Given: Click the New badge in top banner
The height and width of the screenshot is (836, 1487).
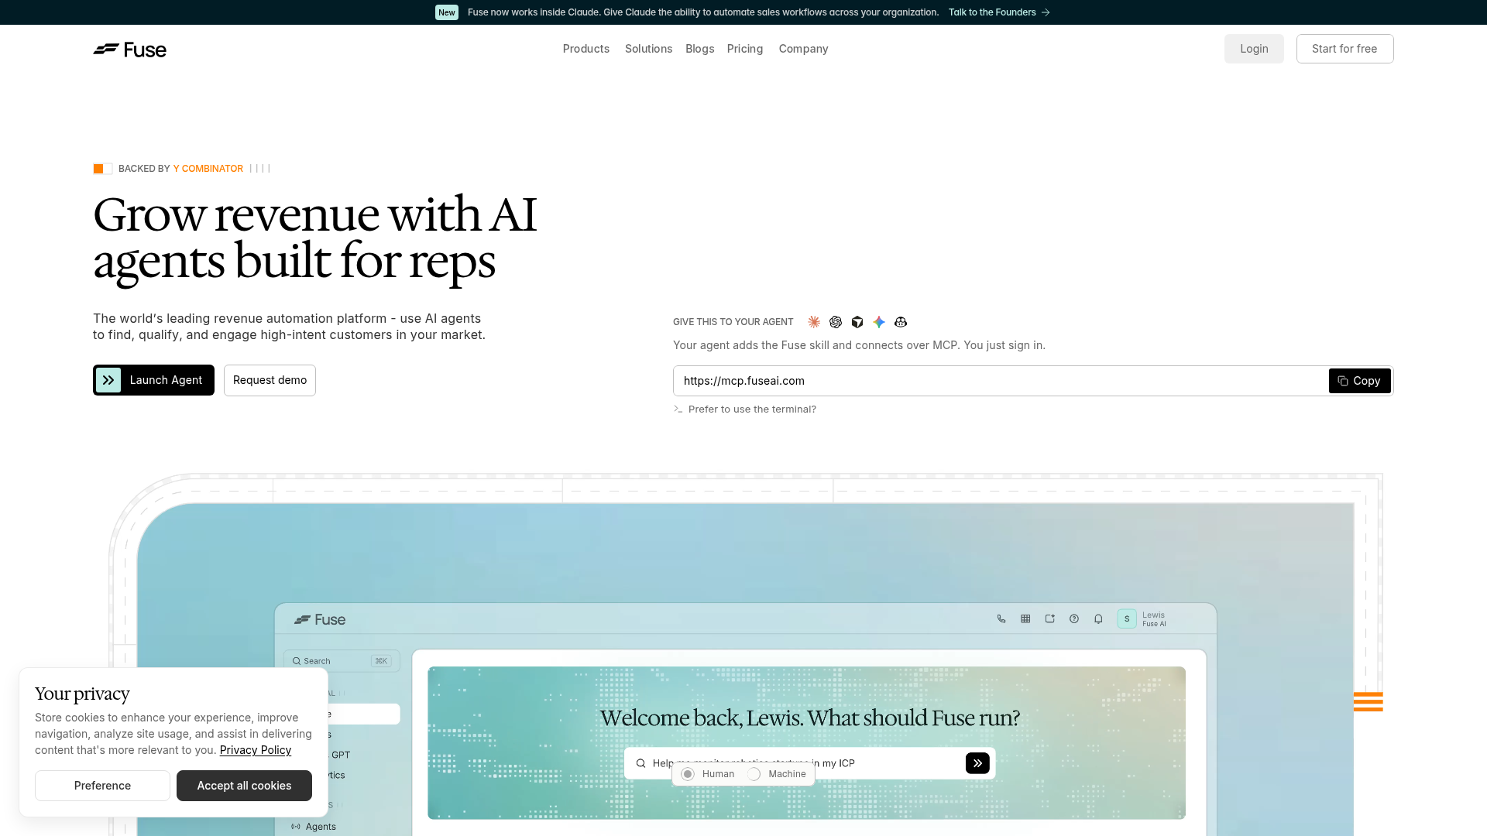Looking at the screenshot, I should [447, 12].
